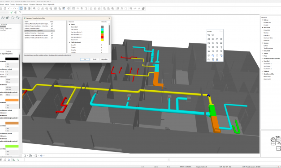Click the circled X cancel icon
This screenshot has height=168, width=281.
point(16,13)
